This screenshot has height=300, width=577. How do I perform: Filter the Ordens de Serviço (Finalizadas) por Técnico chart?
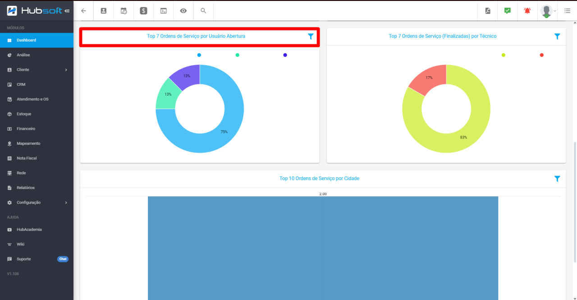pyautogui.click(x=557, y=37)
